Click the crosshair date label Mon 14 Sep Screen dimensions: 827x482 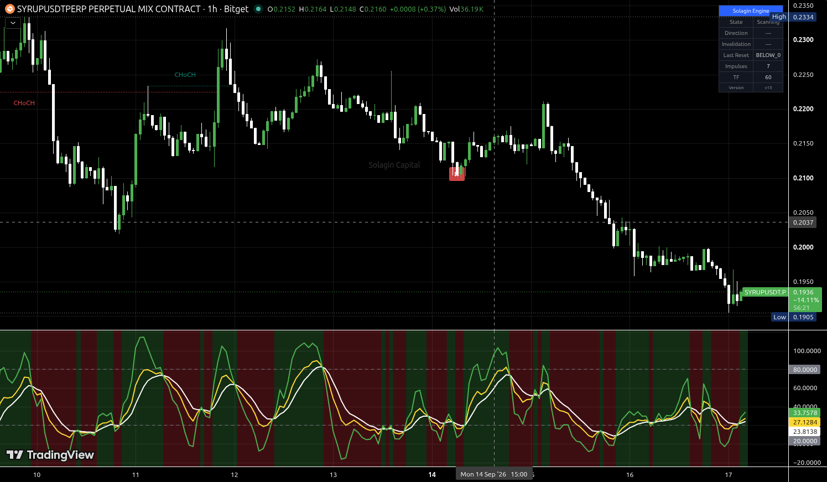point(494,474)
